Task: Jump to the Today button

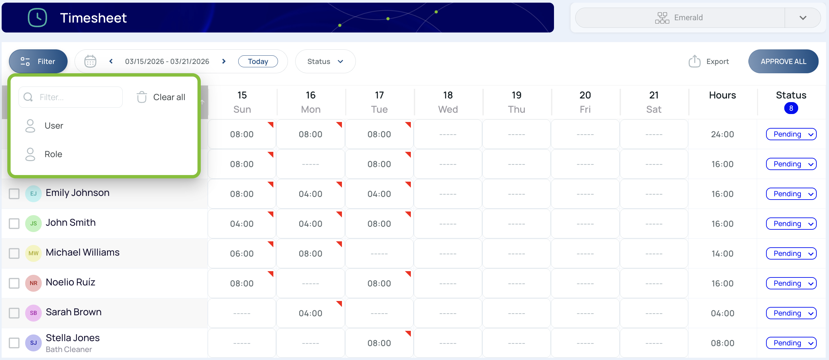Action: coord(258,61)
